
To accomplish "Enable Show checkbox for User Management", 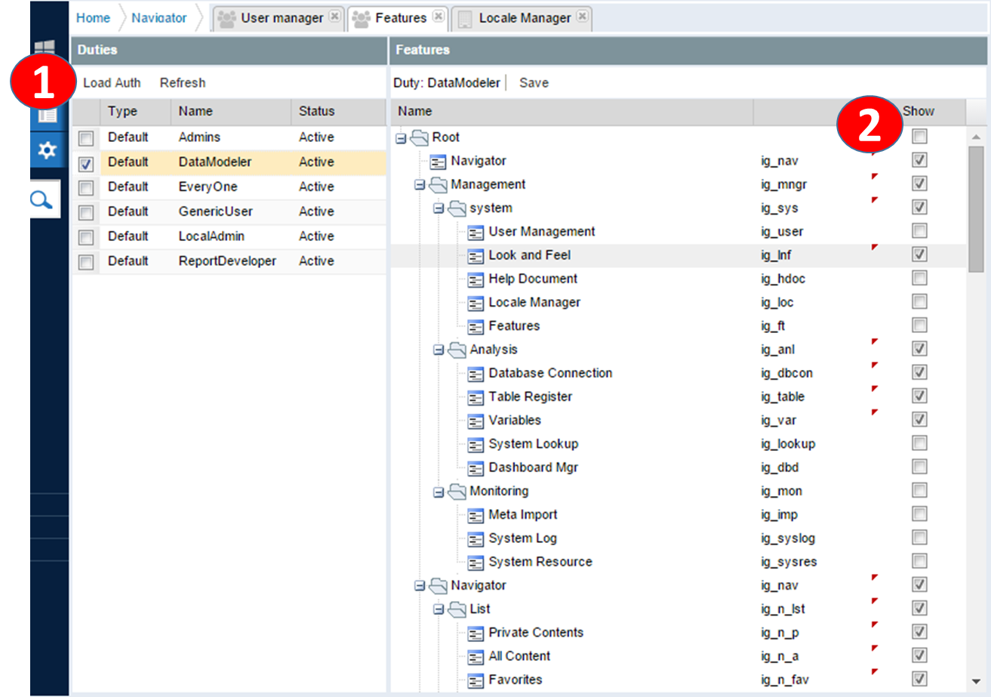I will click(919, 231).
